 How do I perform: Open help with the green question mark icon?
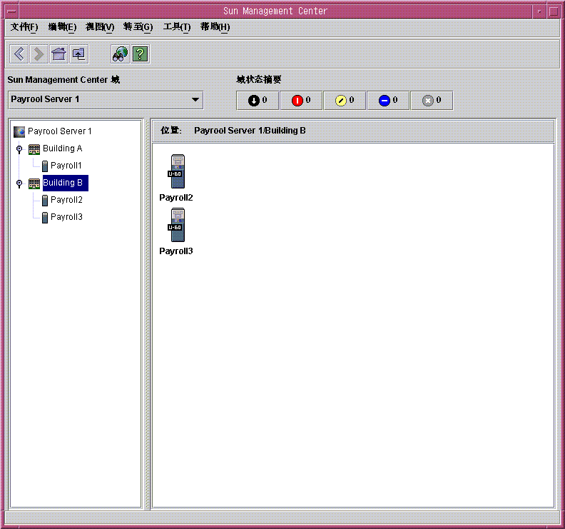click(x=140, y=54)
